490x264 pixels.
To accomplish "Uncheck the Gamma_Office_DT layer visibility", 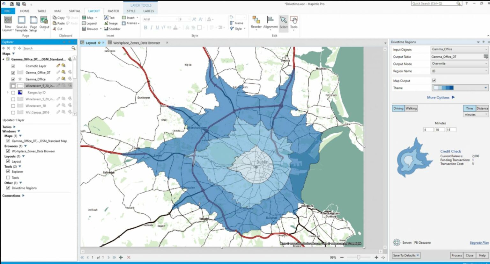I will tap(13, 73).
